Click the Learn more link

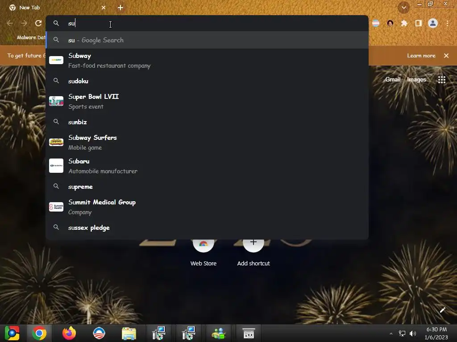tap(421, 56)
